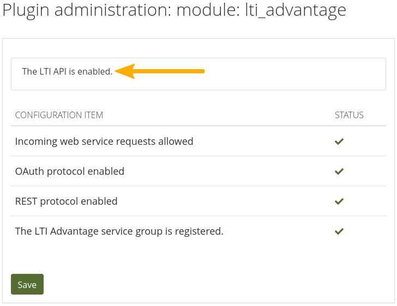Click empty area of notification box right of arrow
Screen dimensions: 397x306
(x=294, y=74)
